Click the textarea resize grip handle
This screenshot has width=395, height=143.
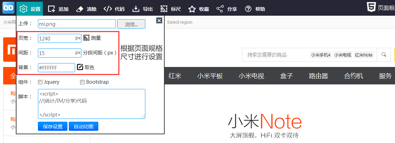(143, 116)
